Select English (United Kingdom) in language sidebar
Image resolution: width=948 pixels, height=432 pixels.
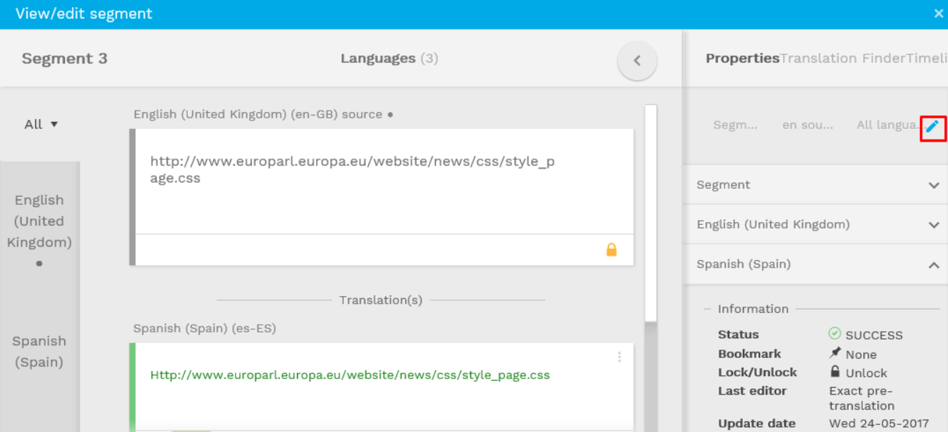coord(39,221)
